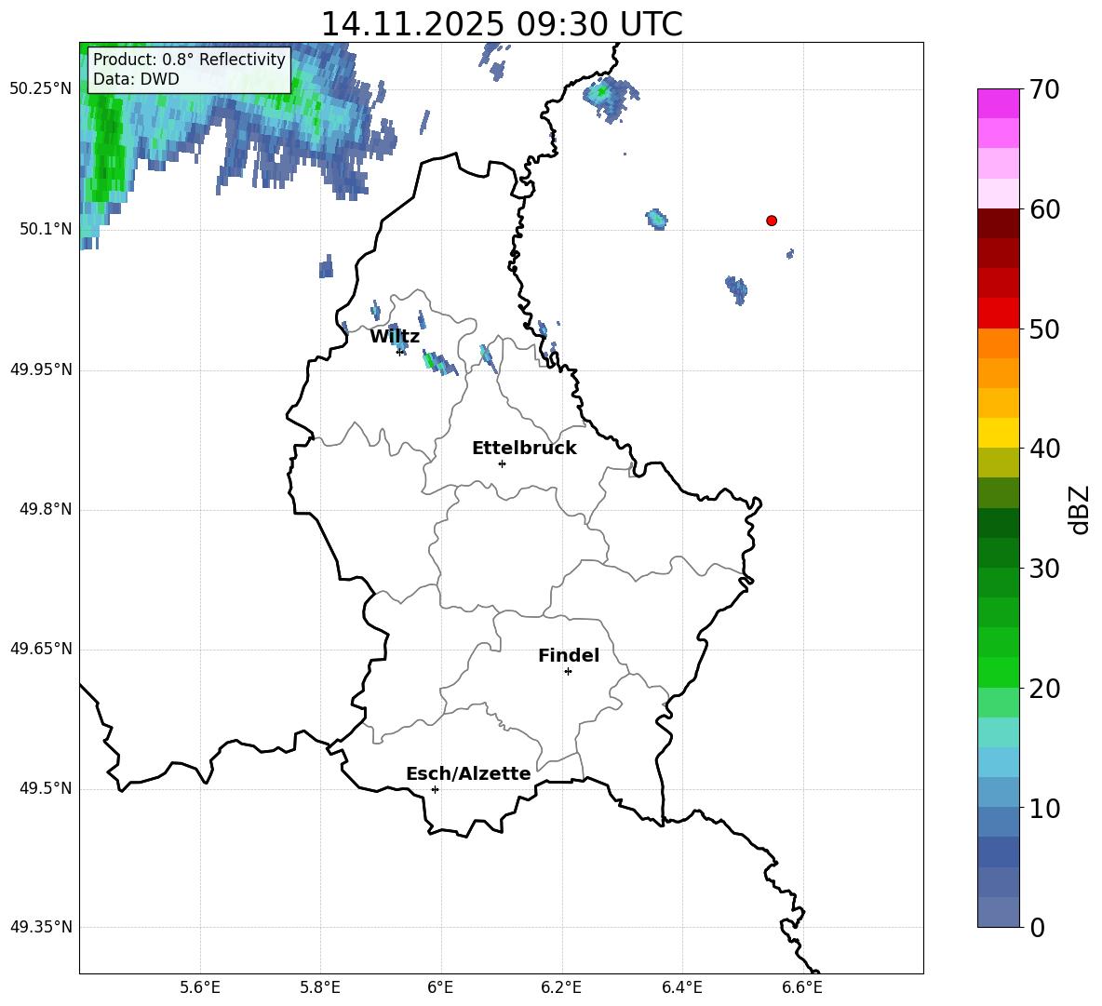
Task: Click the red dot marker on the map
Action: 772,221
